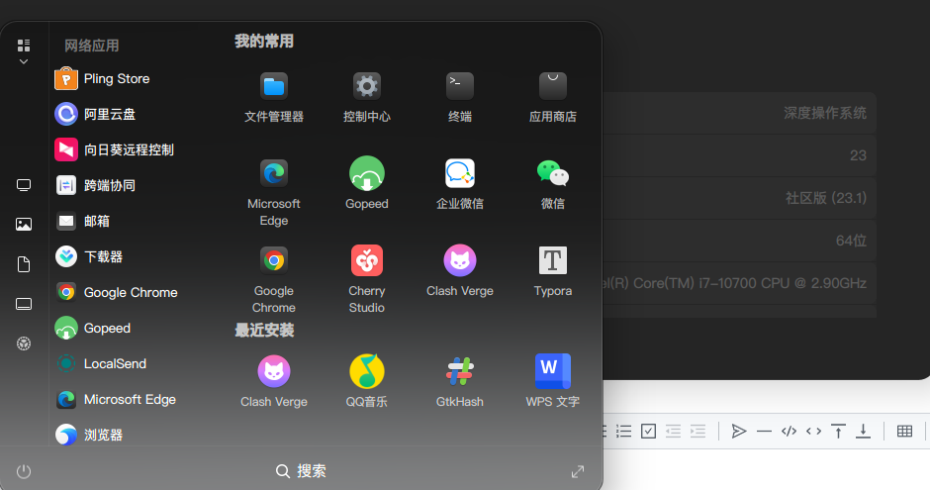This screenshot has width=930, height=490.
Task: Open category view grid icon
Action: tap(24, 46)
